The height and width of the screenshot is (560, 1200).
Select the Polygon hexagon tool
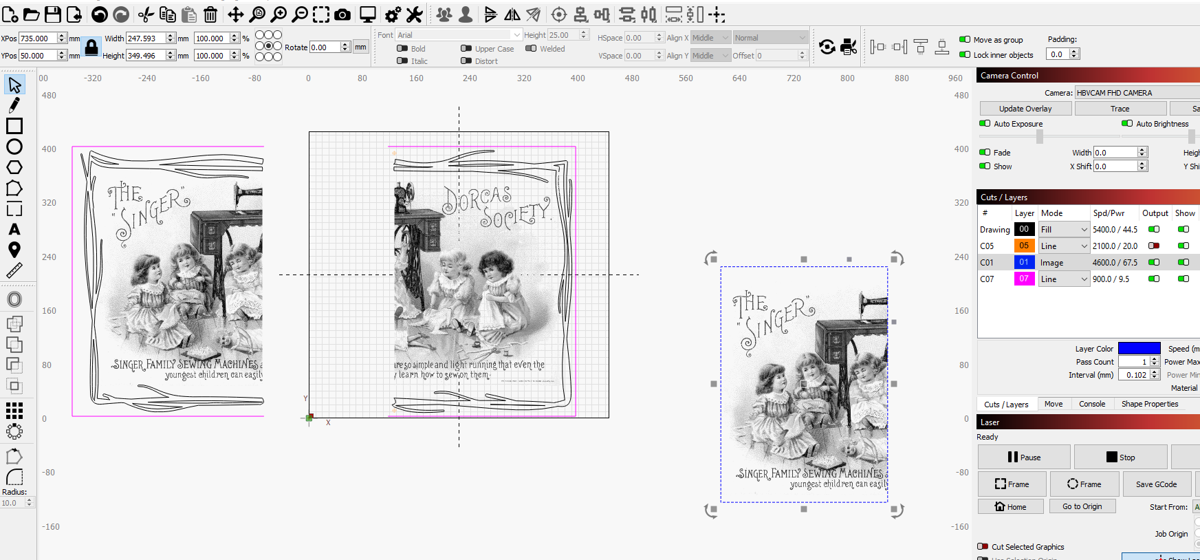[x=14, y=167]
